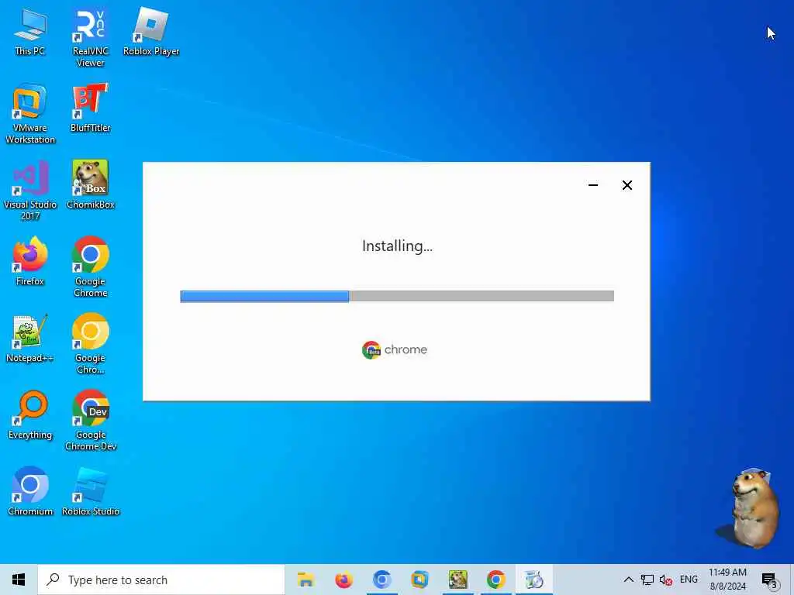Show hidden system tray icons
The image size is (794, 595).
pyautogui.click(x=628, y=580)
